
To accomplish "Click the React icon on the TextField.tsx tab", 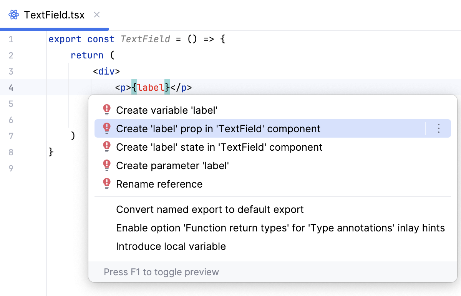I will point(14,15).
